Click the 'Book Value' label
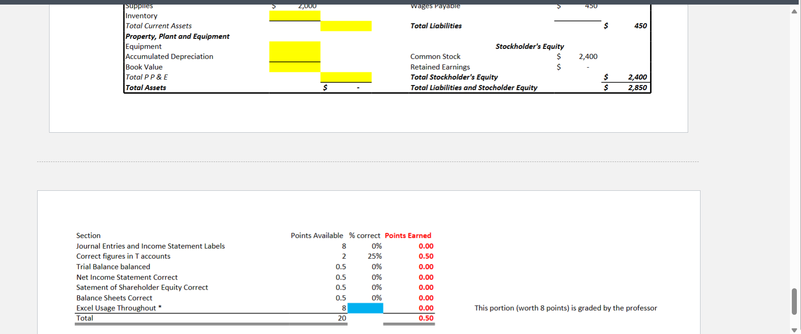The image size is (801, 334). pyautogui.click(x=144, y=67)
